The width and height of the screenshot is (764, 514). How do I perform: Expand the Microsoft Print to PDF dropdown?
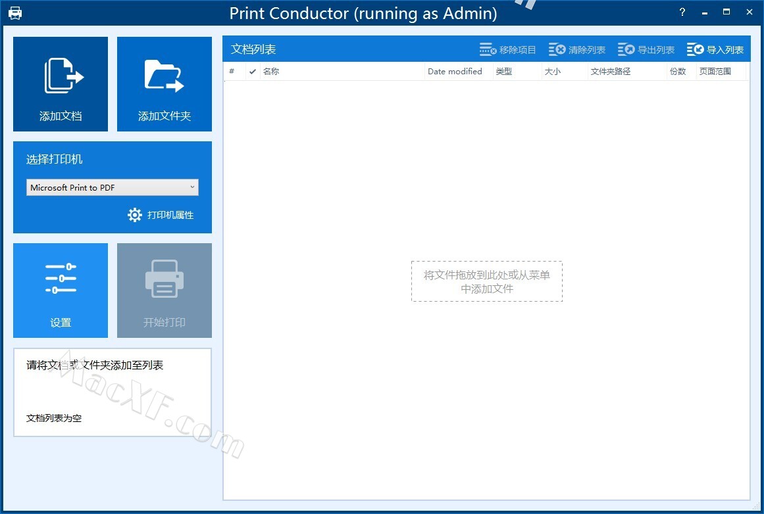pyautogui.click(x=113, y=187)
